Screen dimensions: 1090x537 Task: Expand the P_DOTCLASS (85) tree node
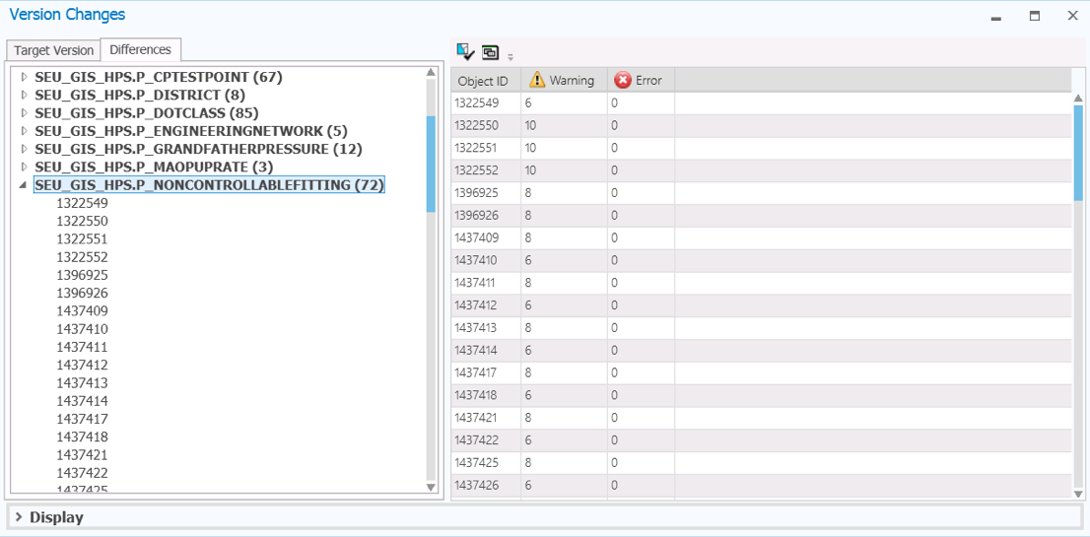pos(25,112)
